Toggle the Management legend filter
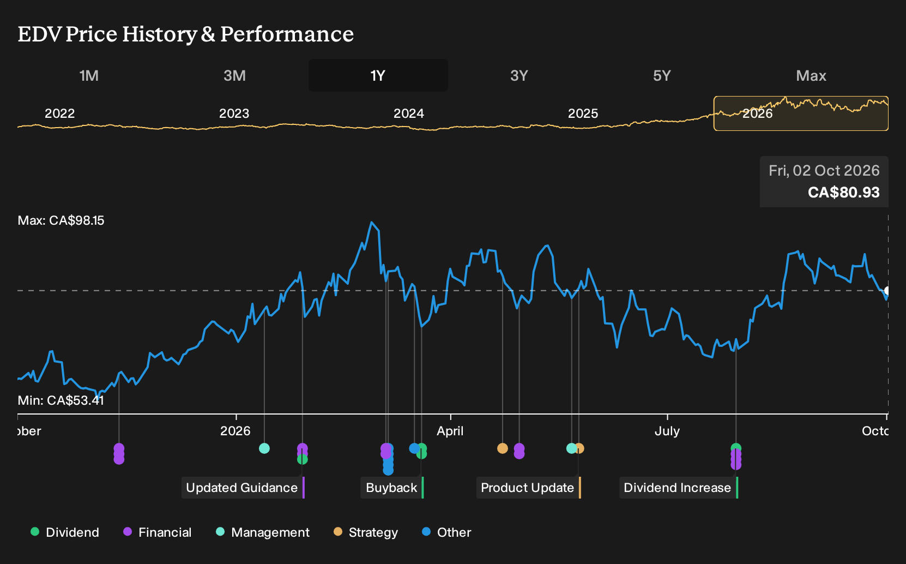Viewport: 906px width, 564px height. pos(263,532)
